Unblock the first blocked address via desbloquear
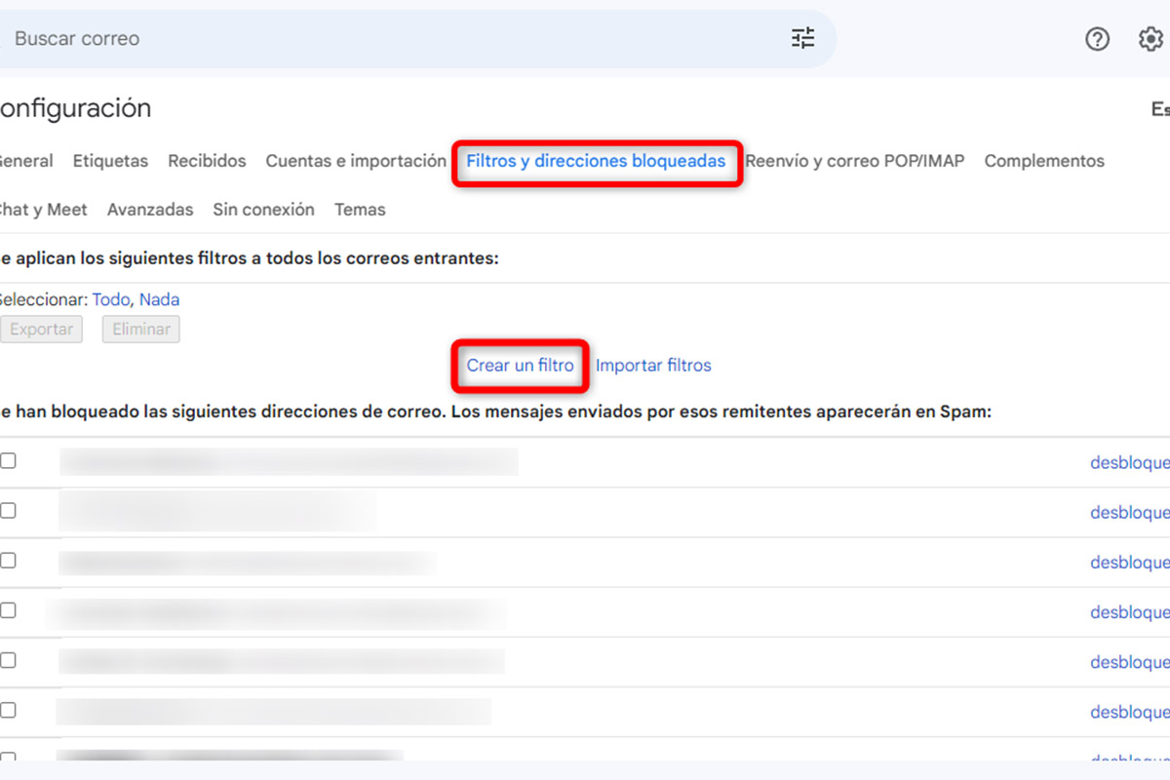1170x780 pixels. point(1130,463)
